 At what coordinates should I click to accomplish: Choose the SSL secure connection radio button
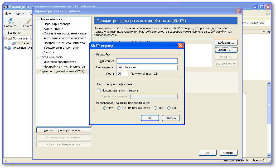click(x=169, y=108)
